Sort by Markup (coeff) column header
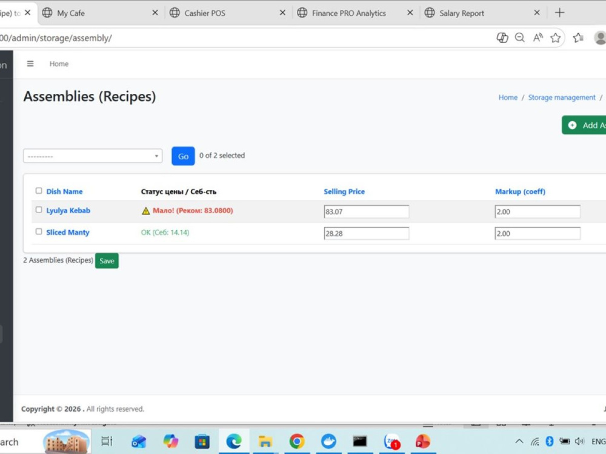606x454 pixels. (520, 191)
